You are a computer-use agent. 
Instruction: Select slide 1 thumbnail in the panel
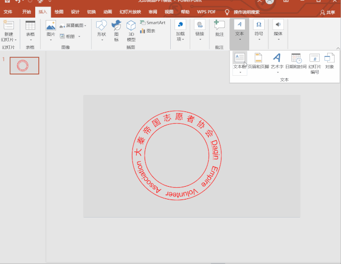point(25,65)
